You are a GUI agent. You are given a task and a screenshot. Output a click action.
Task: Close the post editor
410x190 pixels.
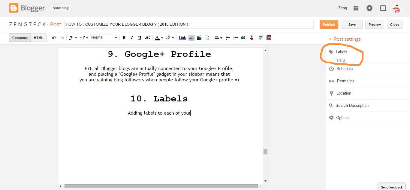pos(395,25)
